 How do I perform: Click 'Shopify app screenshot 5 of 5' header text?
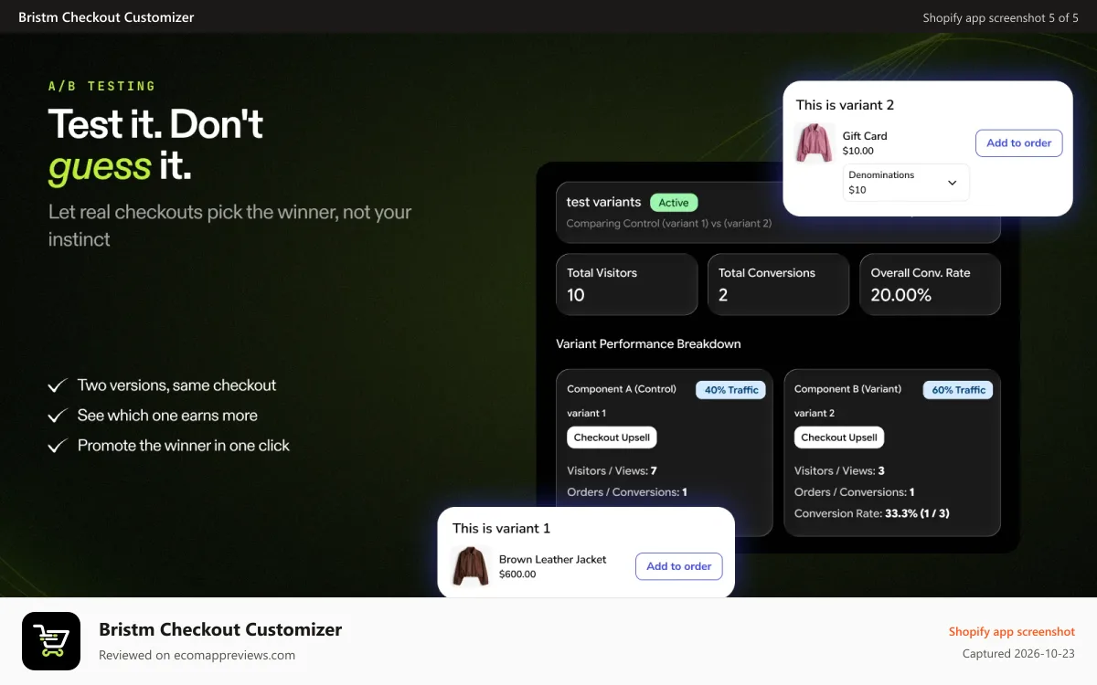point(1001,17)
